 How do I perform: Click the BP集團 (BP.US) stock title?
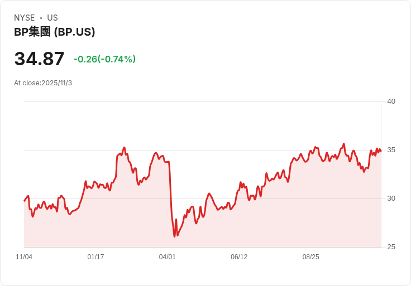click(55, 32)
